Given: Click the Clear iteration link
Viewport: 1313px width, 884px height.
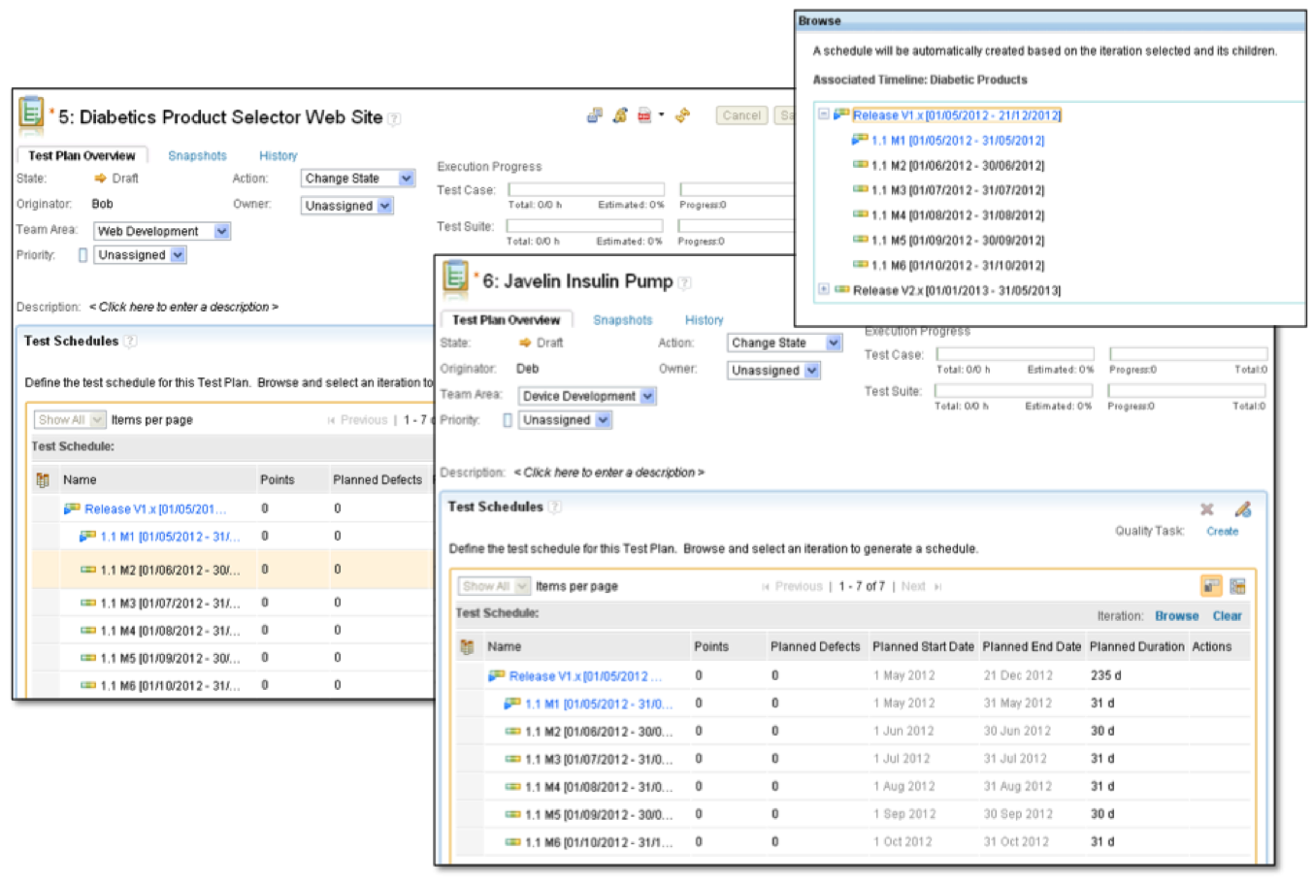Looking at the screenshot, I should tap(1228, 616).
